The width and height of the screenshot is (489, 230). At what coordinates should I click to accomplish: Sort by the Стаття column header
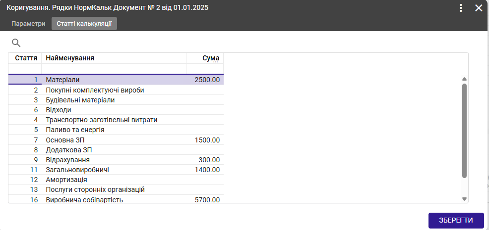(x=26, y=58)
